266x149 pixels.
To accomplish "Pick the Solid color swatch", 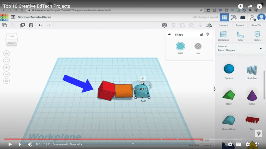I will (180, 47).
